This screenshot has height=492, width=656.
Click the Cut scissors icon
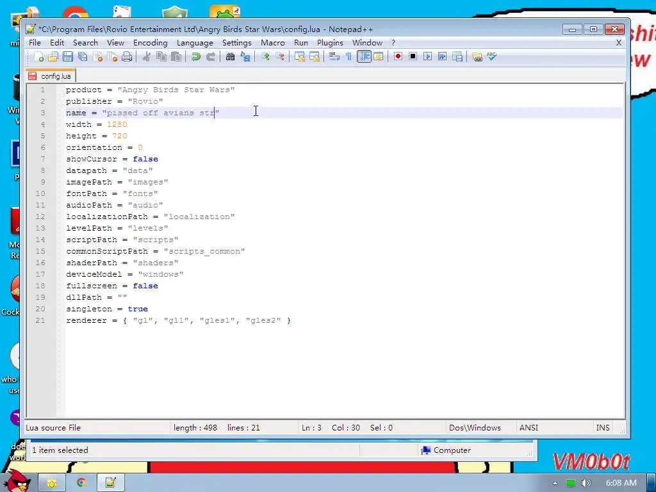tap(146, 56)
